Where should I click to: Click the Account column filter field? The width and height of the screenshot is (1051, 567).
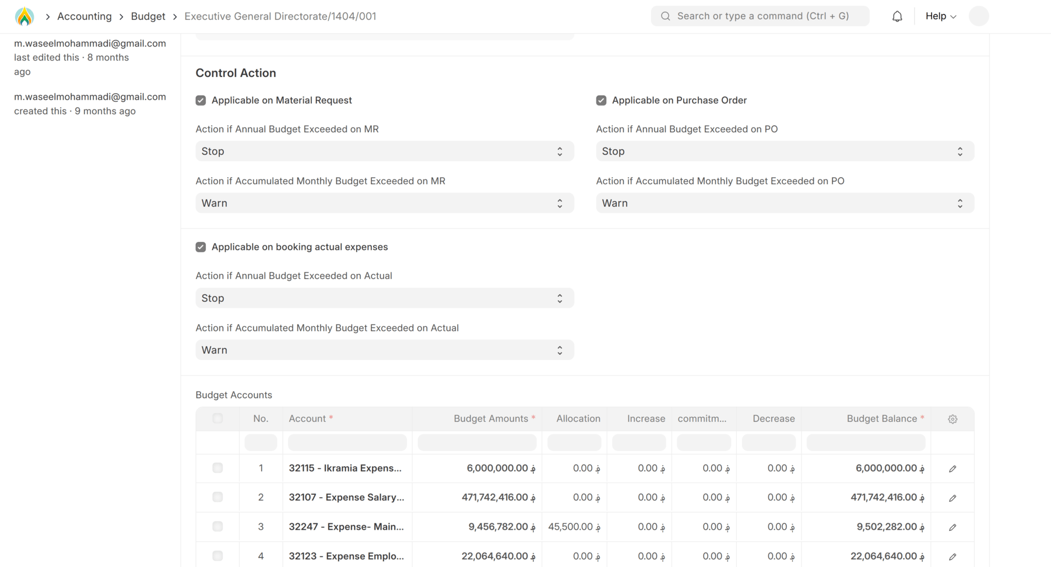coord(347,443)
